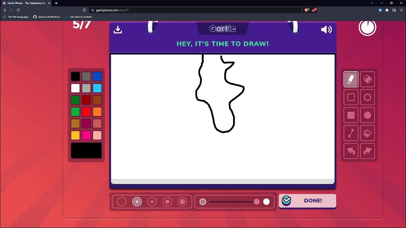Pick the hot pink color swatch

tap(86, 135)
